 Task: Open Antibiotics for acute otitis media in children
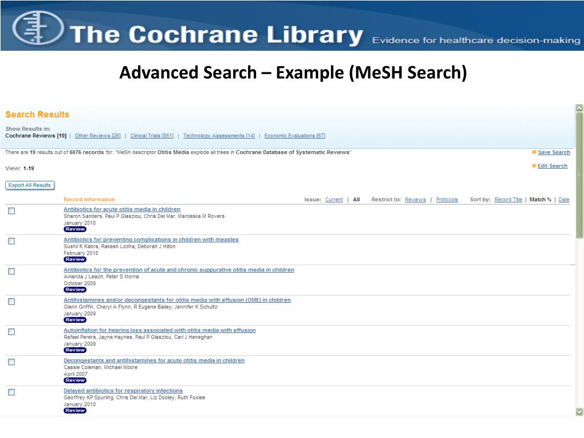tap(122, 209)
